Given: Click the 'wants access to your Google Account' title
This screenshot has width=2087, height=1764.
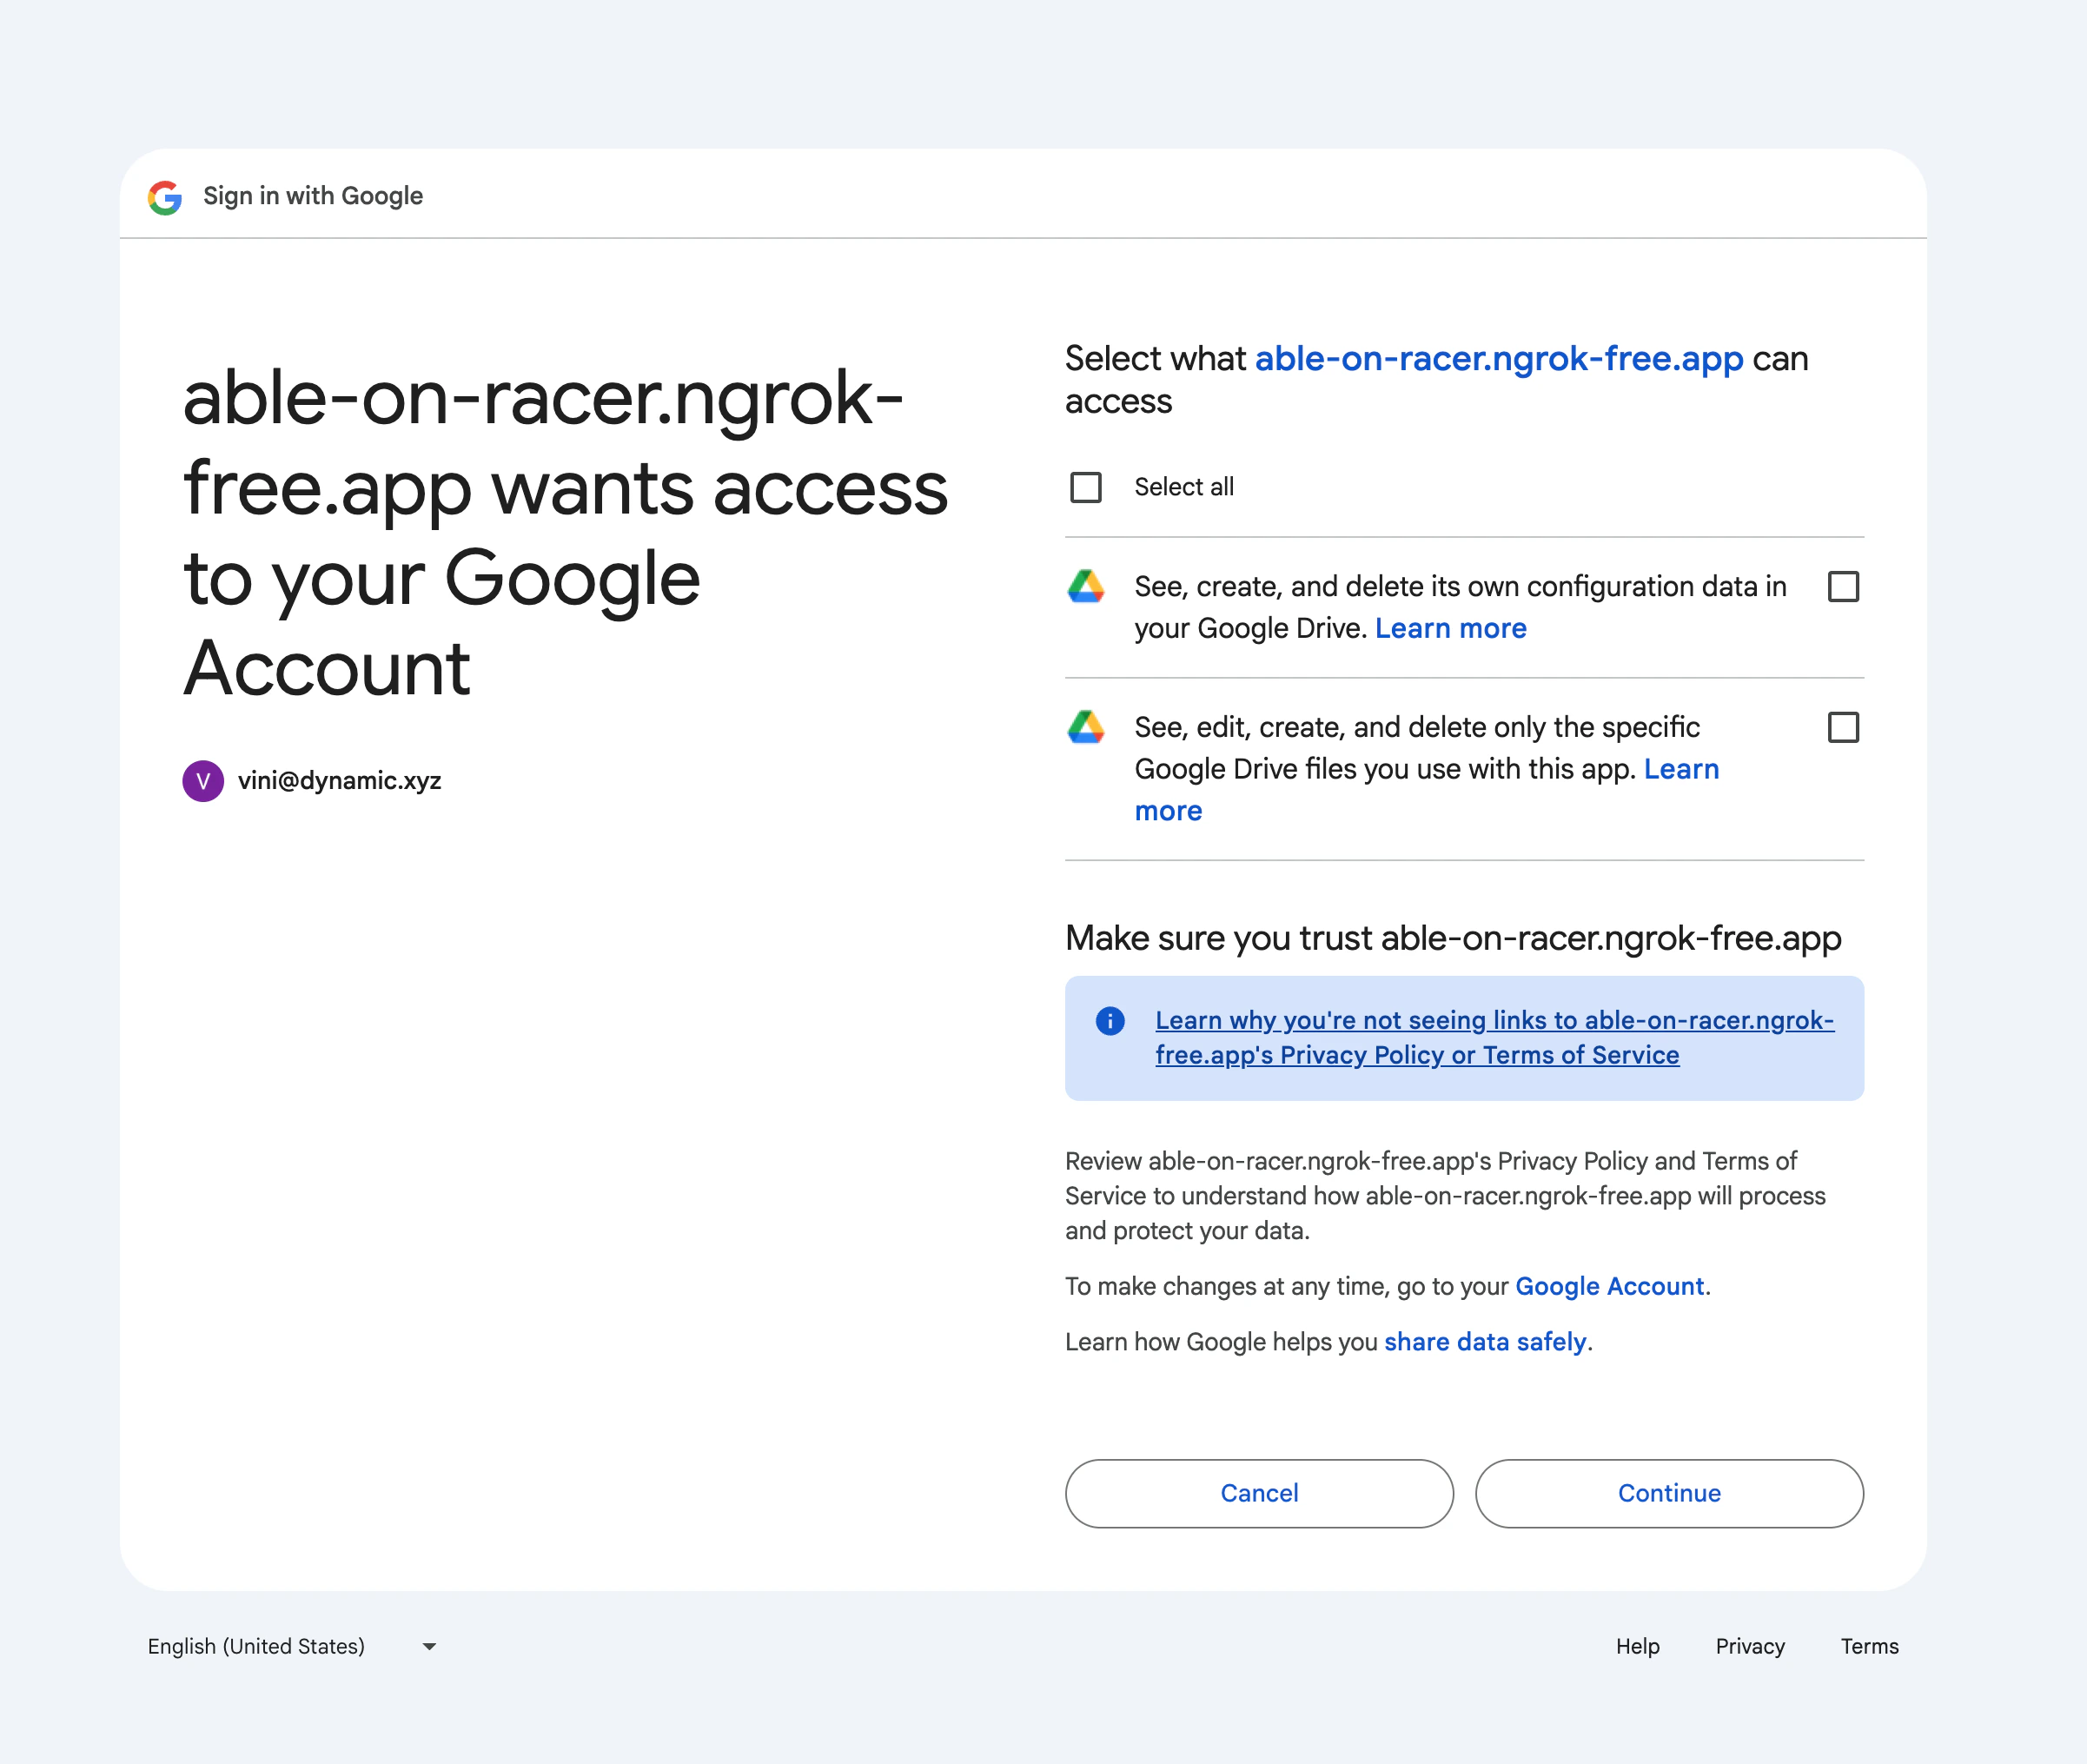Looking at the screenshot, I should (565, 532).
